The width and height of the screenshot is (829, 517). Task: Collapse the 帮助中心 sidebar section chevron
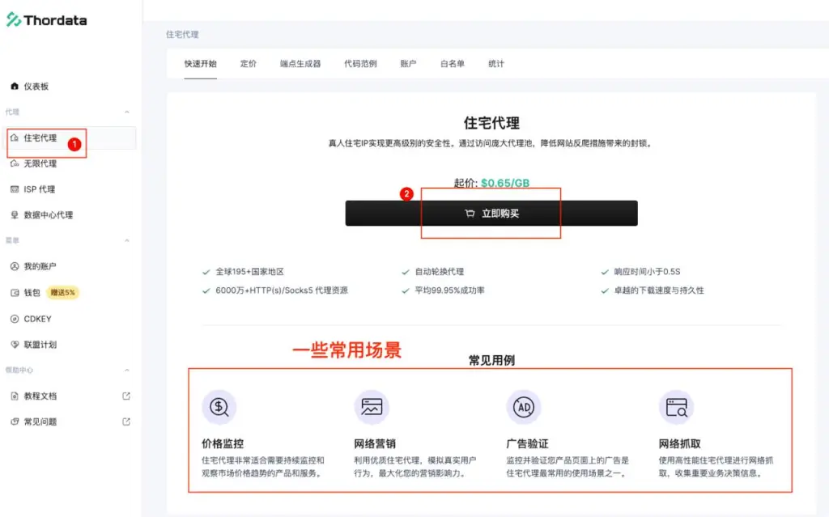pos(127,370)
